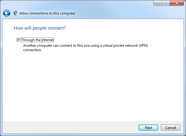Click the 'Allow connections to this computer' title
This screenshot has height=136, width=186.
tap(47, 13)
